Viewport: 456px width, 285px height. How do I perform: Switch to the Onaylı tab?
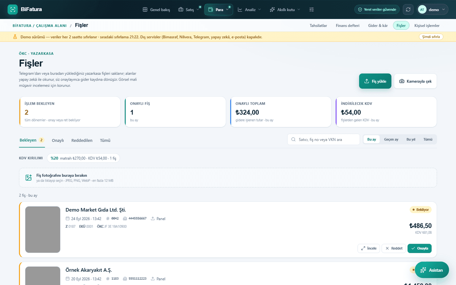tap(58, 140)
